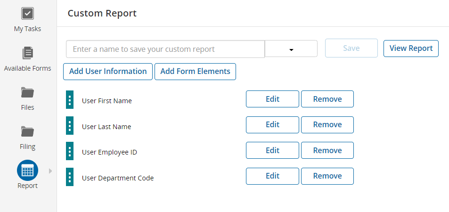449x212 pixels.
Task: Open My Tasks checkmark icon
Action: [27, 14]
